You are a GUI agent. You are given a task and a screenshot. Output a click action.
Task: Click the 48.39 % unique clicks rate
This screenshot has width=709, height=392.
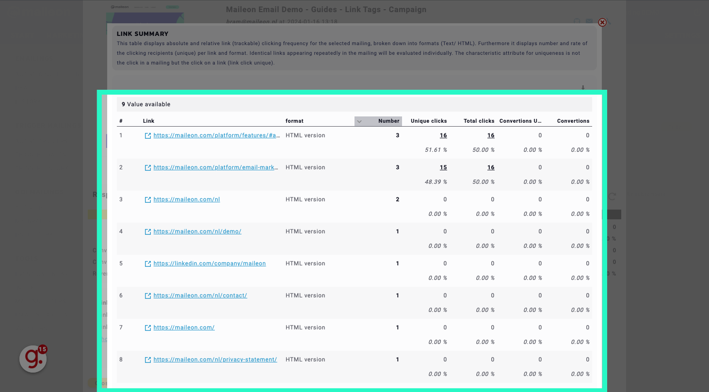tap(436, 182)
